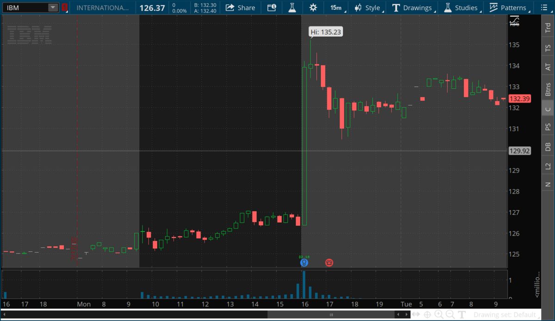This screenshot has width=555, height=321.
Task: Click the blue earnings lightbulb marker
Action: [x=304, y=262]
